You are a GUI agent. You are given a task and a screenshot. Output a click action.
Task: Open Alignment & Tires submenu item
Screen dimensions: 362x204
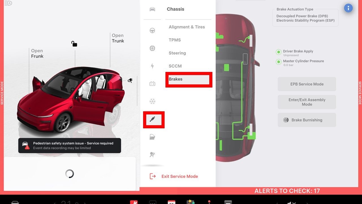[x=187, y=27]
